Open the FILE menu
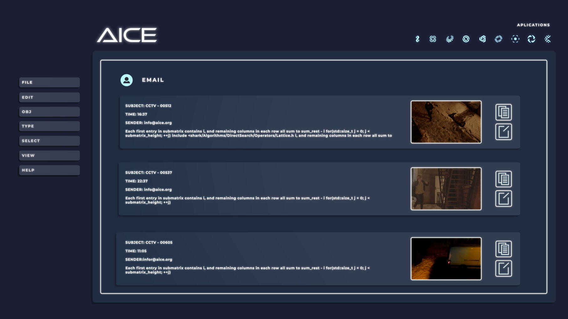Image resolution: width=568 pixels, height=319 pixels. 49,82
